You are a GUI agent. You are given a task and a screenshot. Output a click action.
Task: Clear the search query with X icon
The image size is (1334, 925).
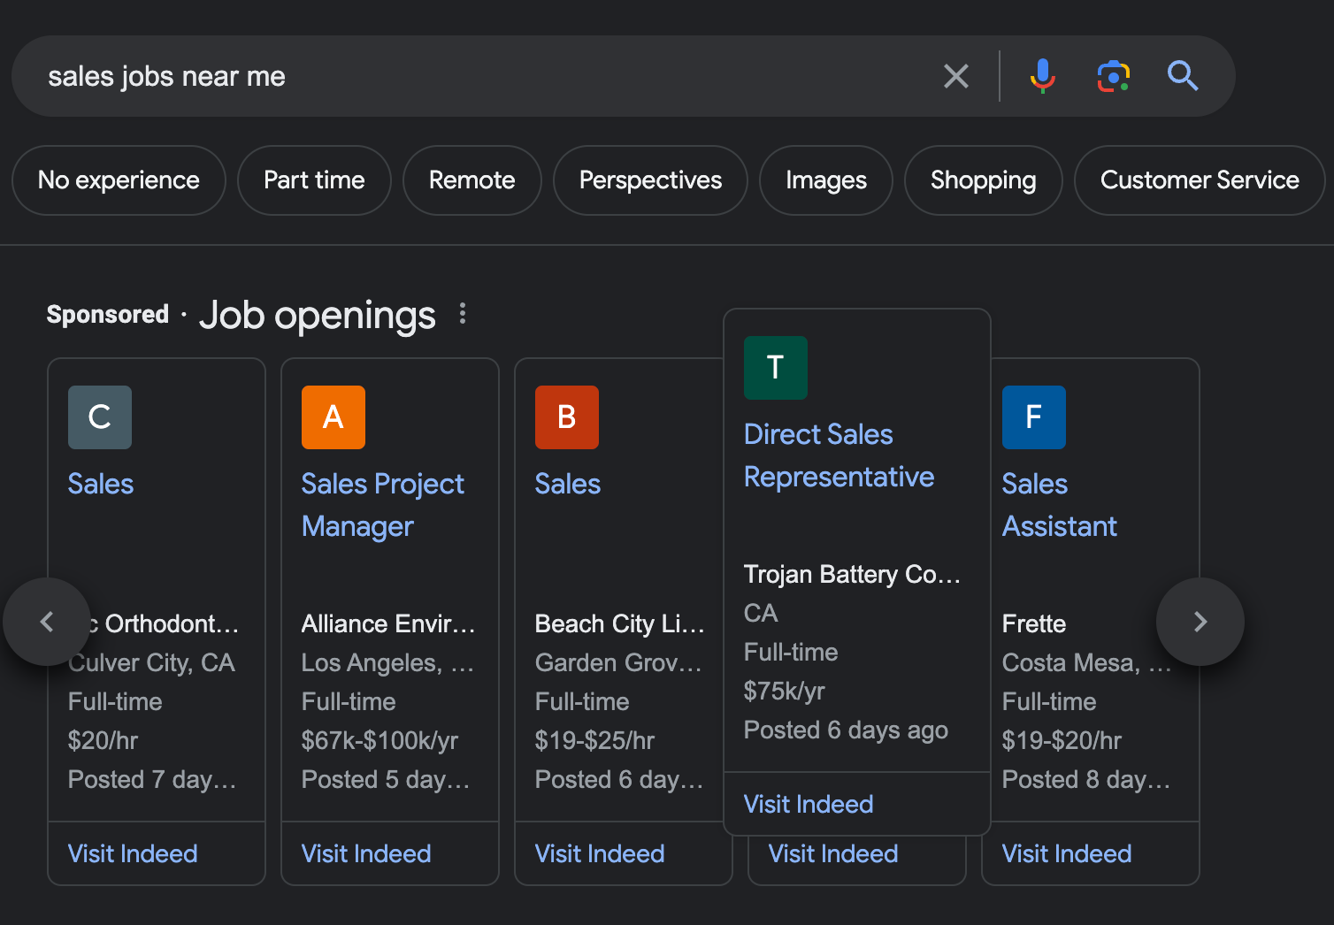point(956,77)
